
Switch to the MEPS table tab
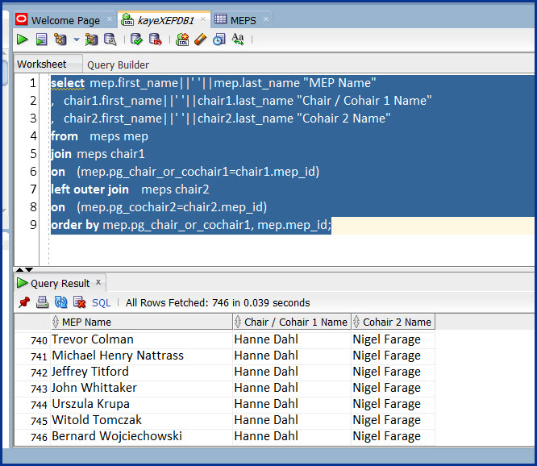[x=244, y=20]
